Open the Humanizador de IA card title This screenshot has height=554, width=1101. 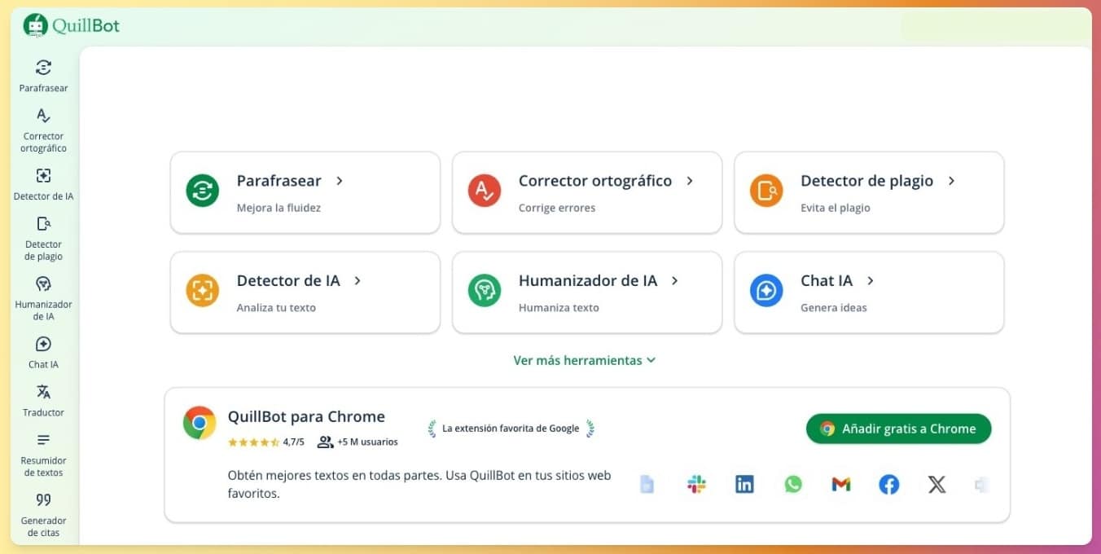tap(588, 280)
